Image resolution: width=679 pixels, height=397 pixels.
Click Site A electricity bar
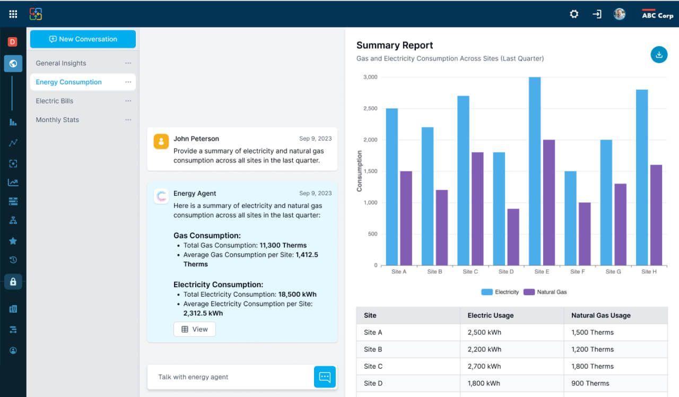point(392,187)
